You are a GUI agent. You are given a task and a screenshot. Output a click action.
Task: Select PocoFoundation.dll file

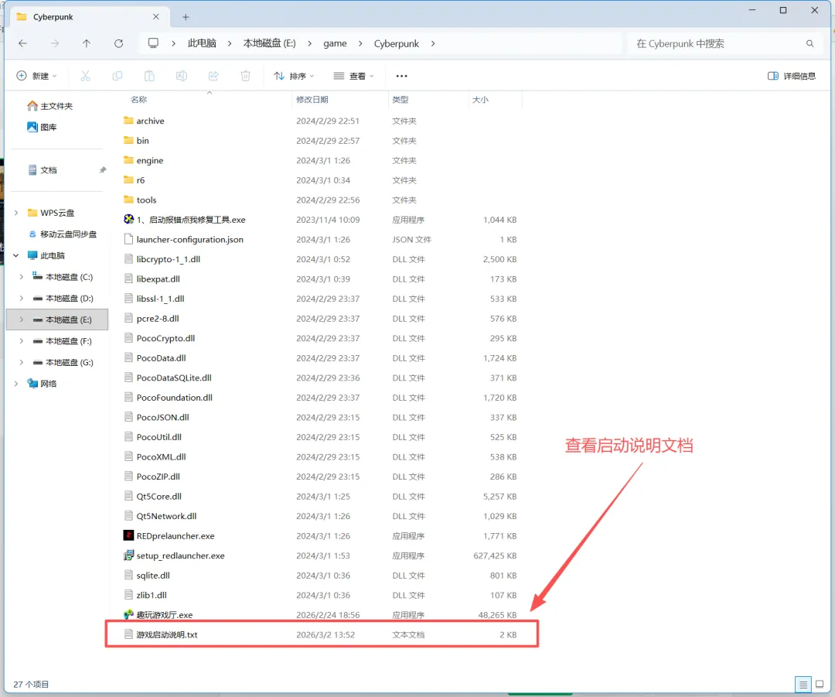(x=322, y=398)
